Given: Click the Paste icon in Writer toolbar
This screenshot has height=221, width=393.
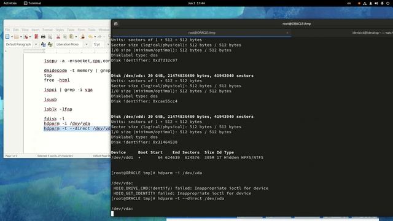Looking at the screenshot, I should pos(71,37).
